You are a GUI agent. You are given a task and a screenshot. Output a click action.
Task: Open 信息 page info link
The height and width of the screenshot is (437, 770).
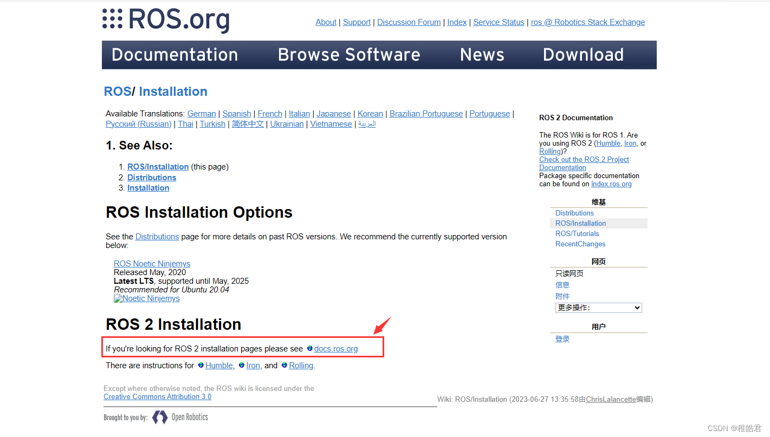click(562, 285)
